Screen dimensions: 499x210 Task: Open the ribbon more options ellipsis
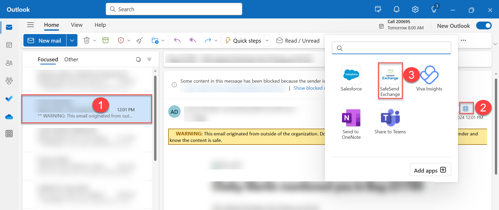pyautogui.click(x=463, y=40)
